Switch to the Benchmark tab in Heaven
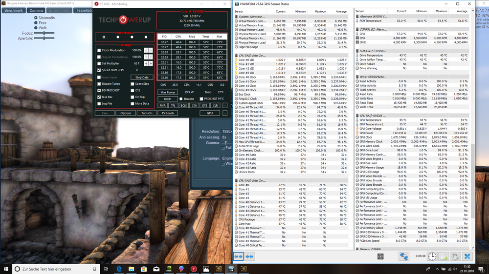Viewport: 489px width, 274px height. (14, 10)
